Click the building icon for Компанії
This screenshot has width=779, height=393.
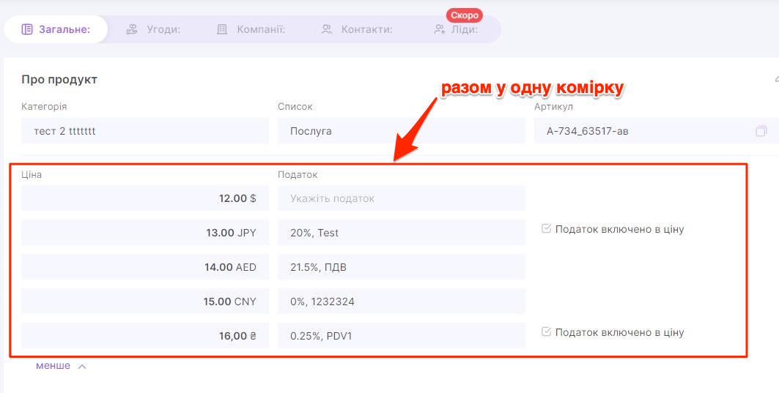point(223,30)
